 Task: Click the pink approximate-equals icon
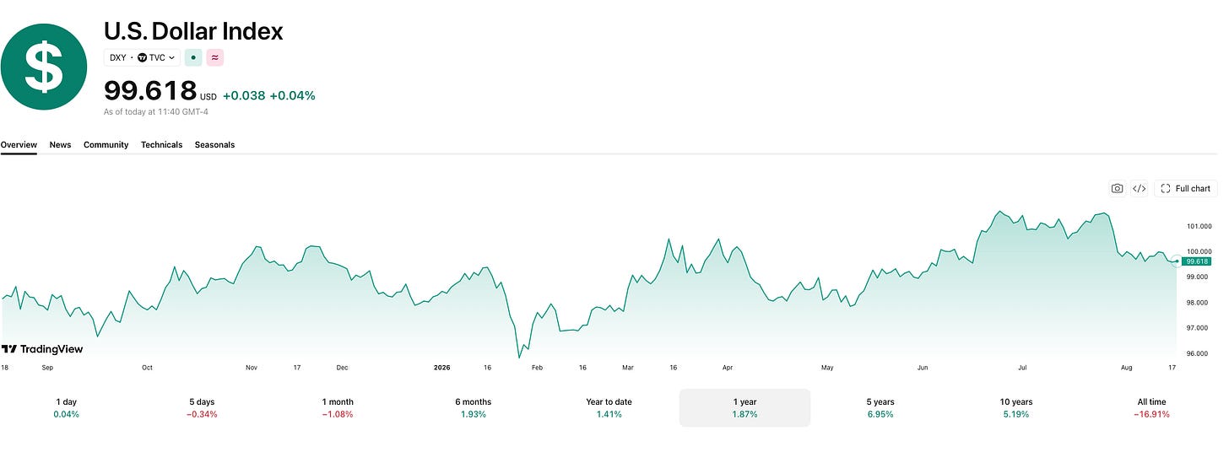point(214,57)
